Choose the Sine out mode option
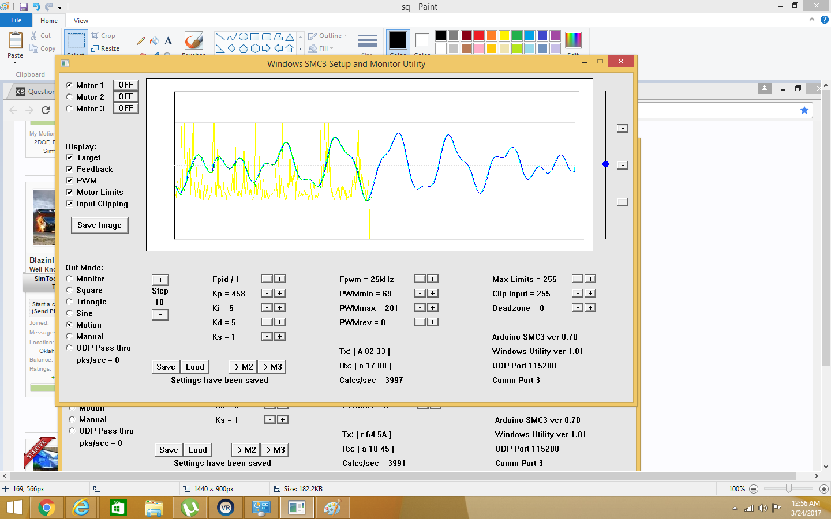Image resolution: width=831 pixels, height=519 pixels. coord(69,313)
